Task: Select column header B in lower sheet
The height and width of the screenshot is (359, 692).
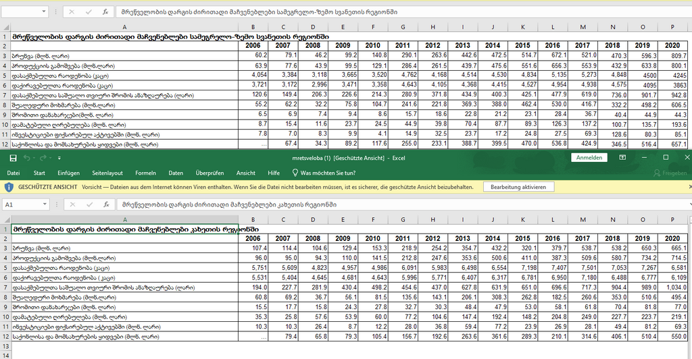Action: tap(253, 218)
